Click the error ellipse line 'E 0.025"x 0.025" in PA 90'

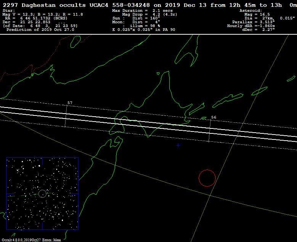[144, 30]
